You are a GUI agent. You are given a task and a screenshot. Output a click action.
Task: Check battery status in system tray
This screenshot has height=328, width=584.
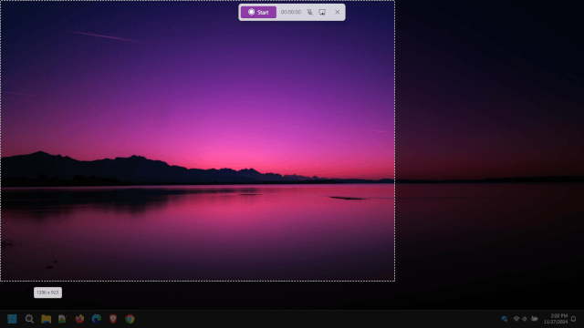point(535,319)
